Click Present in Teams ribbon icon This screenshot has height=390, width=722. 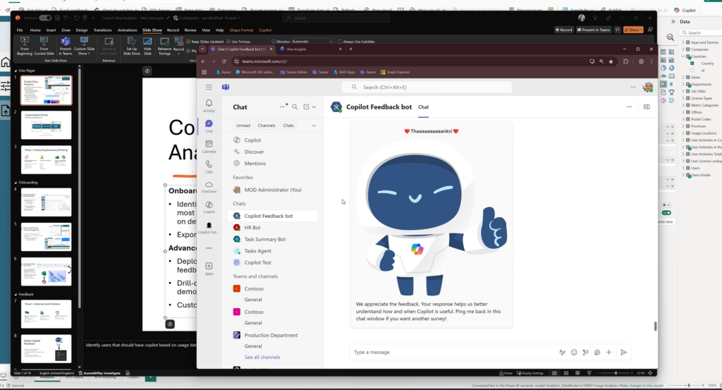coord(66,46)
